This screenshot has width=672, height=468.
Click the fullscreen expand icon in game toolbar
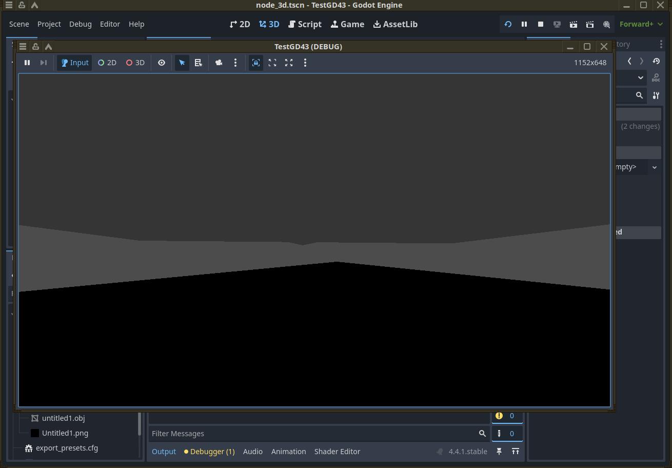(x=289, y=63)
